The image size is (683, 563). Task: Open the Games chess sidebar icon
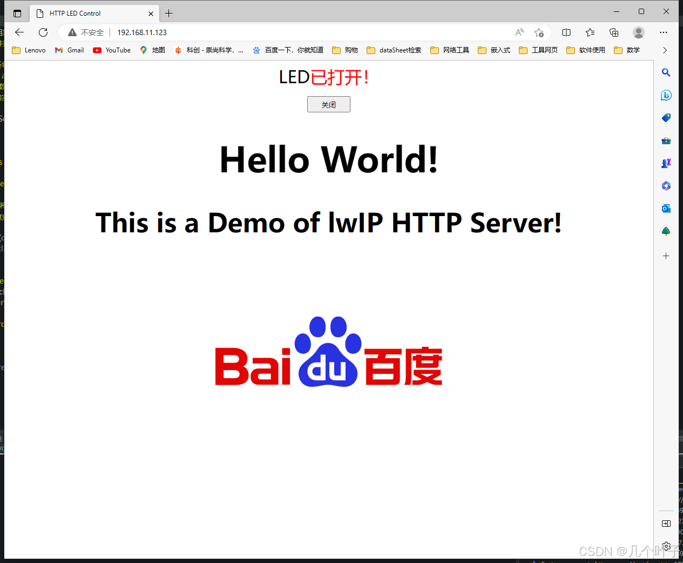pyautogui.click(x=666, y=163)
